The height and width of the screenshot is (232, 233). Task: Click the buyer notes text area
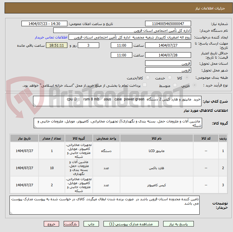point(104,205)
